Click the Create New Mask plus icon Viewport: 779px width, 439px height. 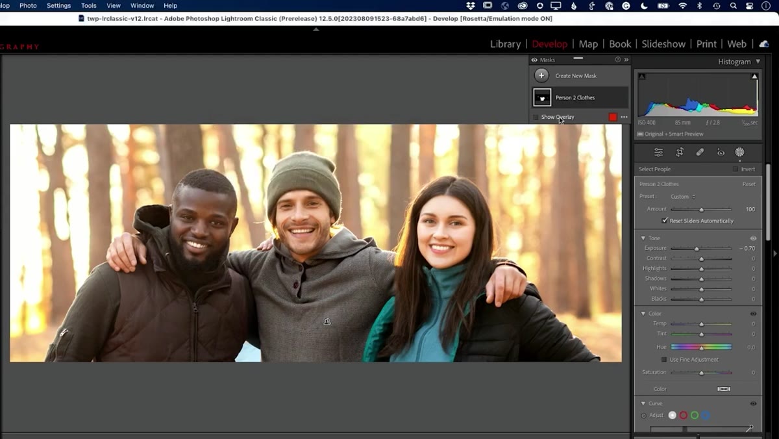click(541, 75)
